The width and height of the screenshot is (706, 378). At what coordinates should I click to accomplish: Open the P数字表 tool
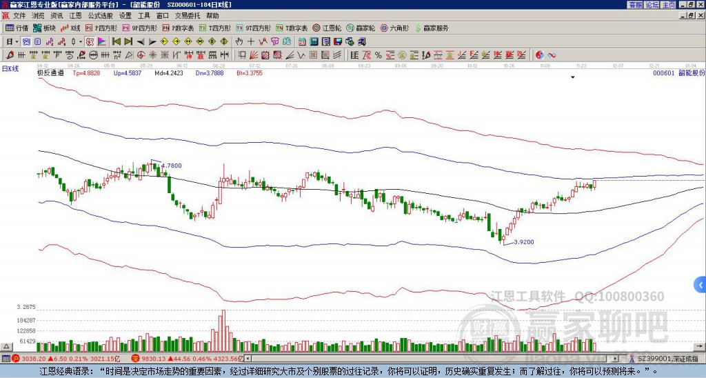pyautogui.click(x=178, y=28)
